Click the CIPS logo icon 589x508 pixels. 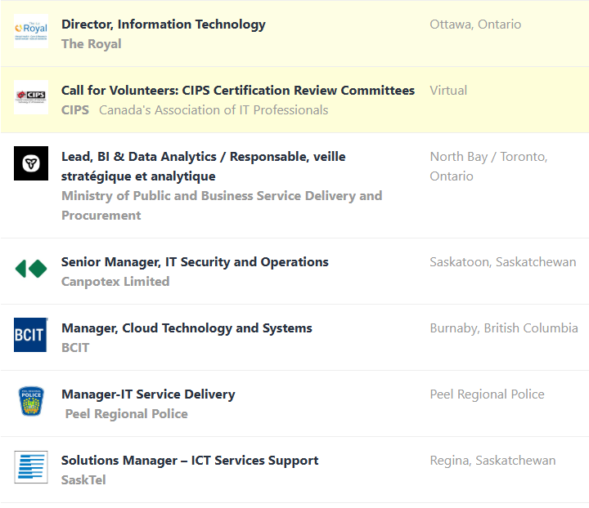coord(31,97)
